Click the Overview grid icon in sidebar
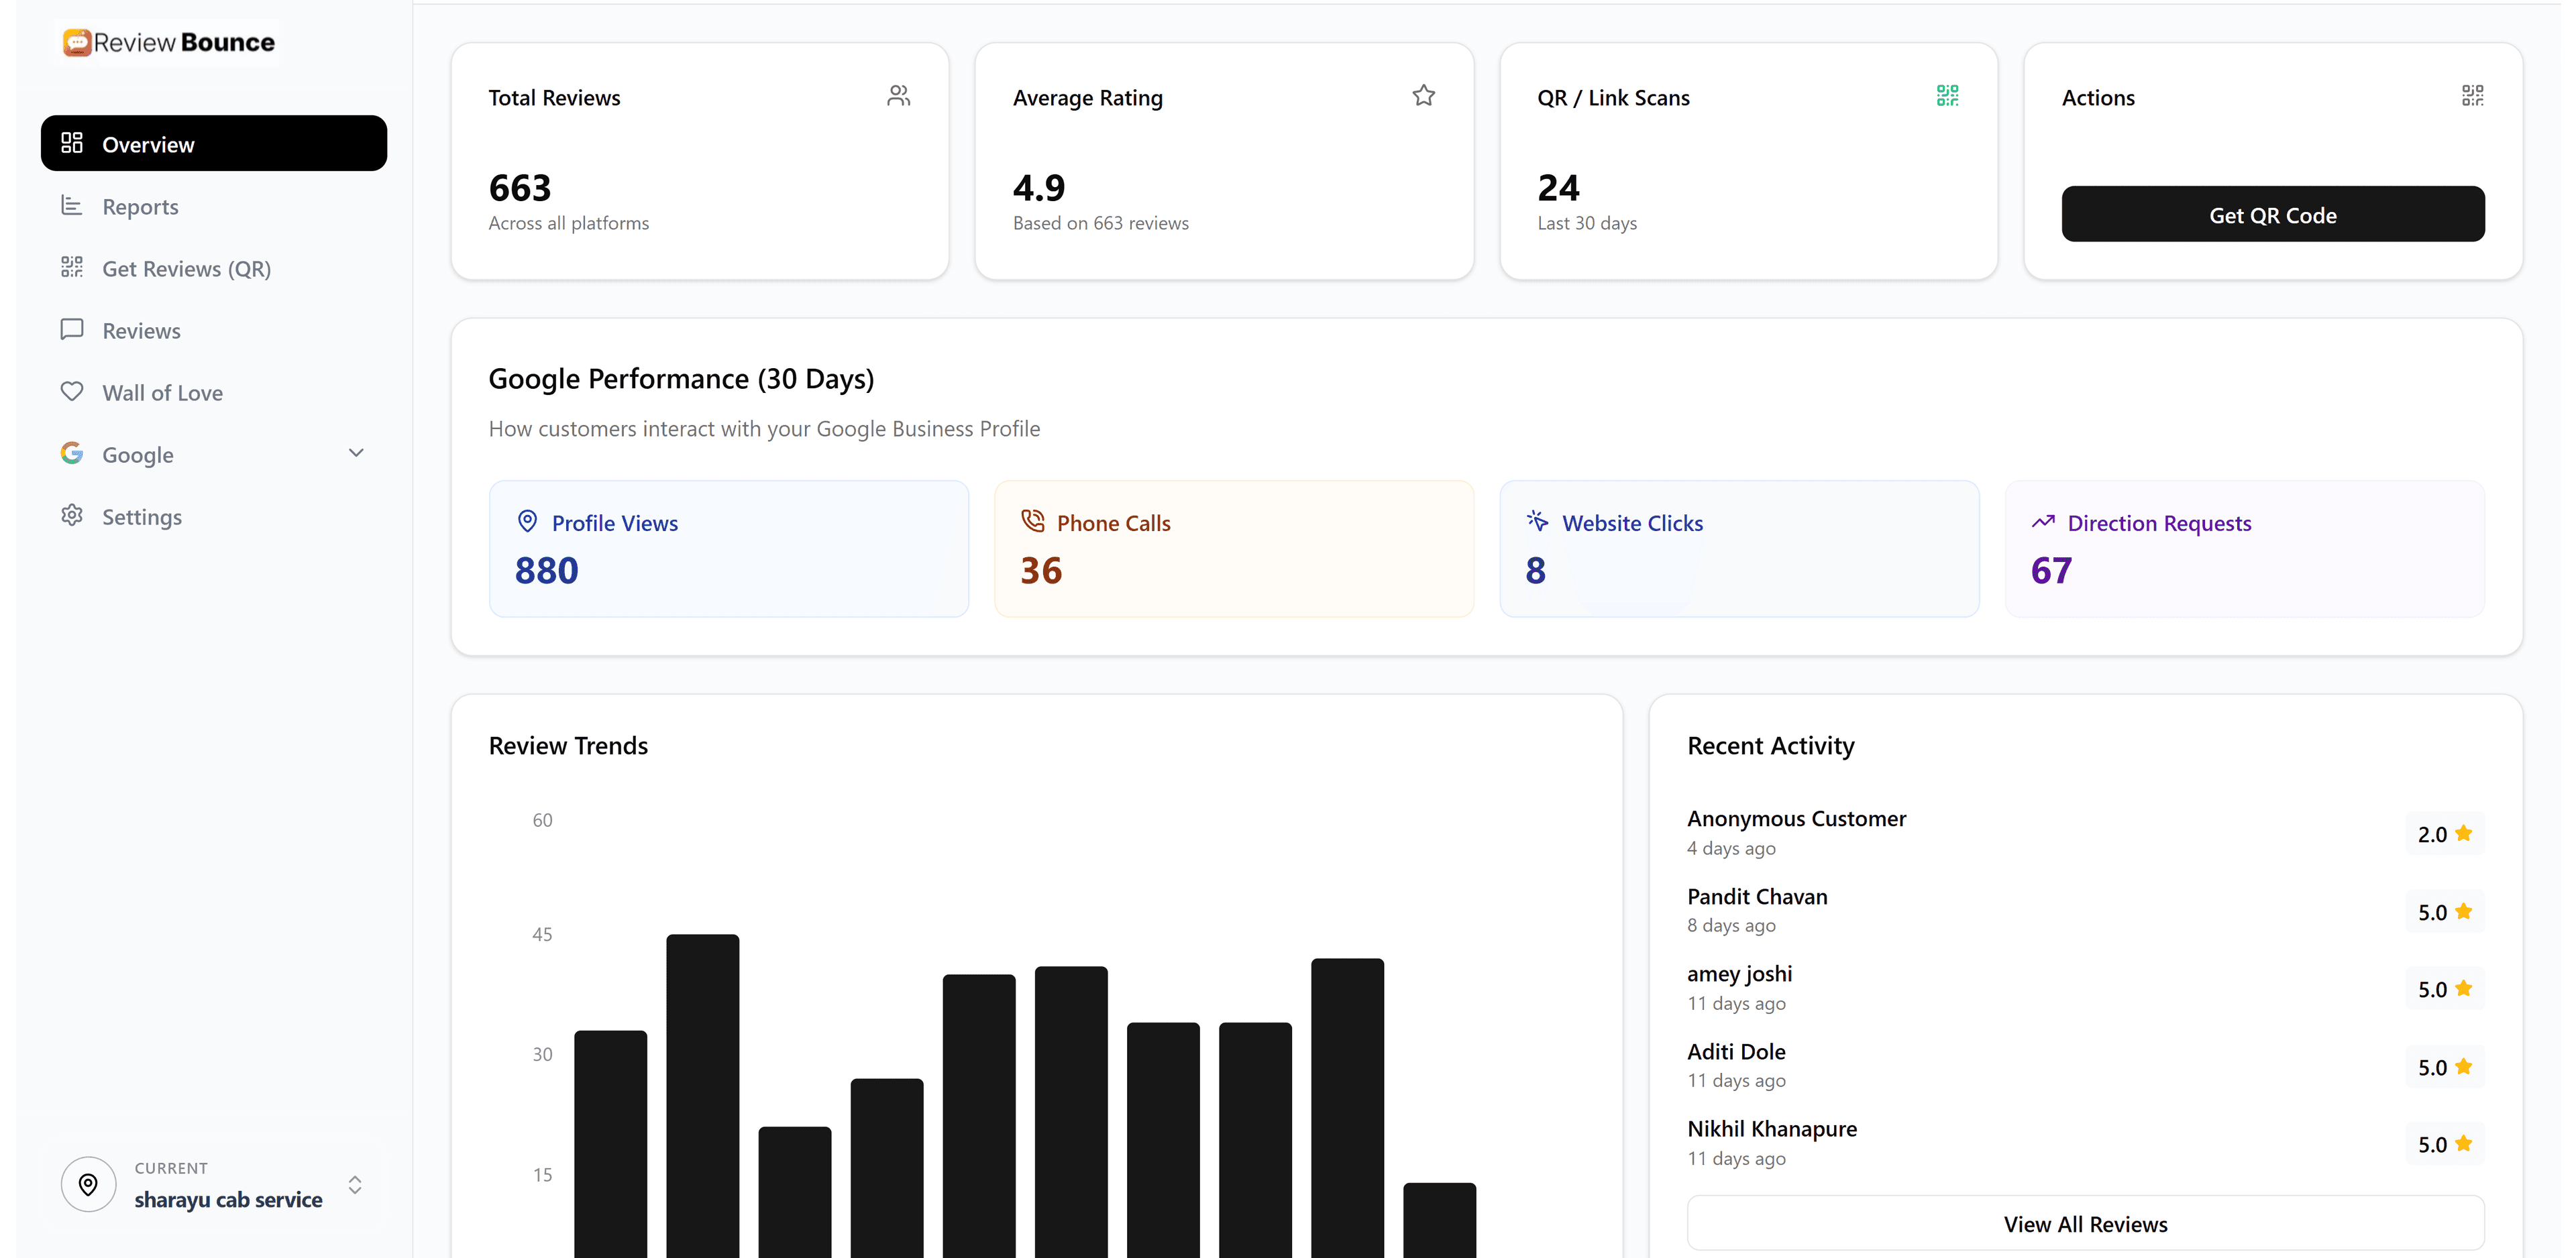This screenshot has height=1258, width=2576. click(x=72, y=143)
